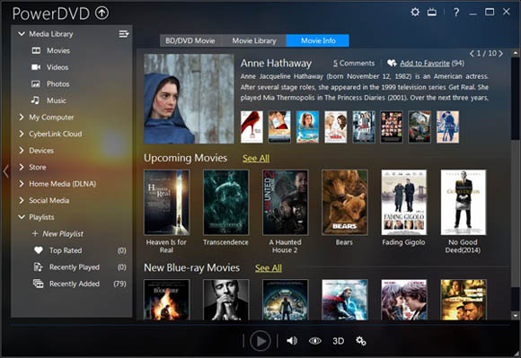Expand Social Media section
The height and width of the screenshot is (358, 521).
coord(22,200)
